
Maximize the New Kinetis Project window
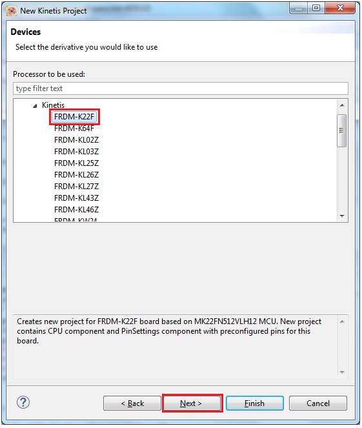pyautogui.click(x=316, y=8)
